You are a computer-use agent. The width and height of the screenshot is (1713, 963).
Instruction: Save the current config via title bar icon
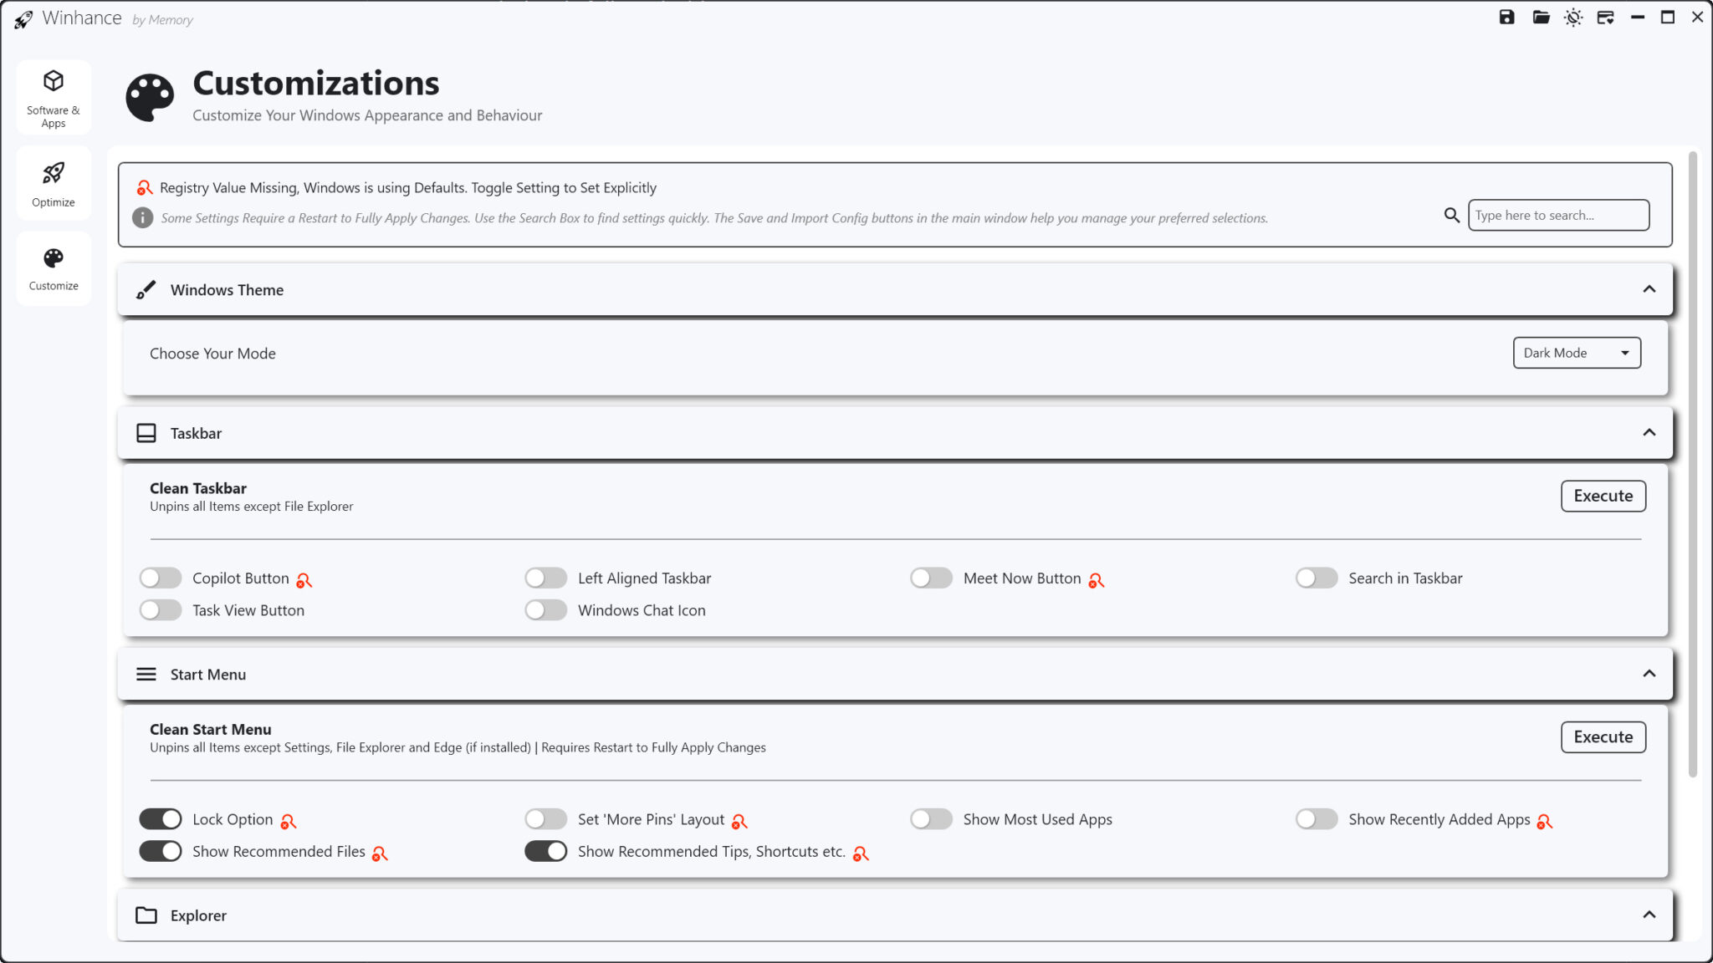coord(1506,17)
